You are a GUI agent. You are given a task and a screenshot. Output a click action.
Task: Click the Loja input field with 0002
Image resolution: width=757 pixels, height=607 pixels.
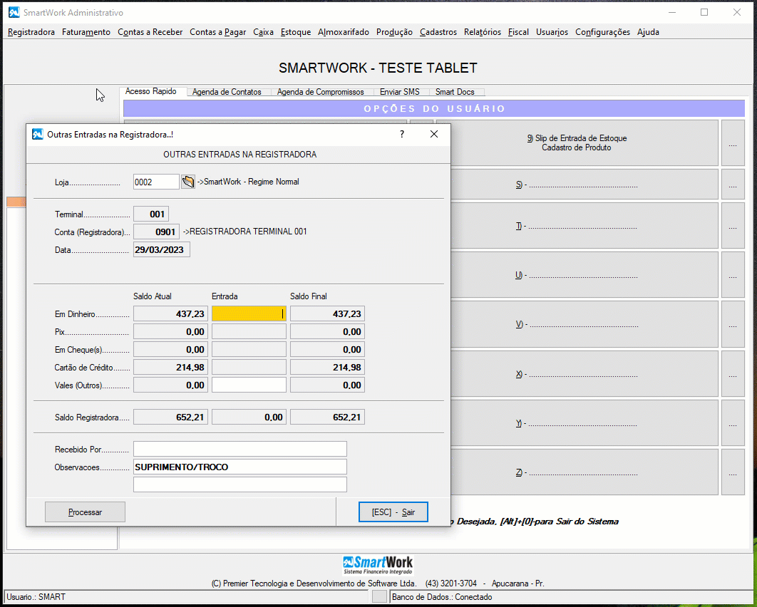pos(156,182)
